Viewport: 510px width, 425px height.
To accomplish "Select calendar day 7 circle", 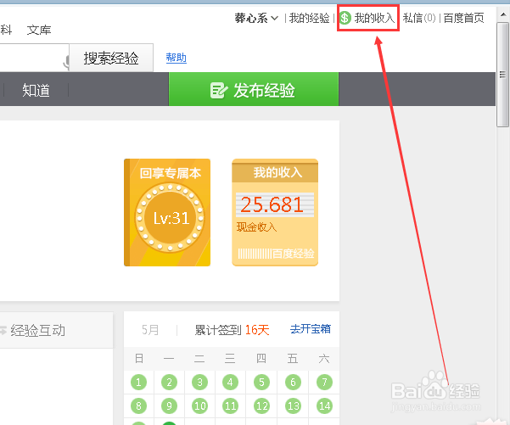I will coord(324,382).
